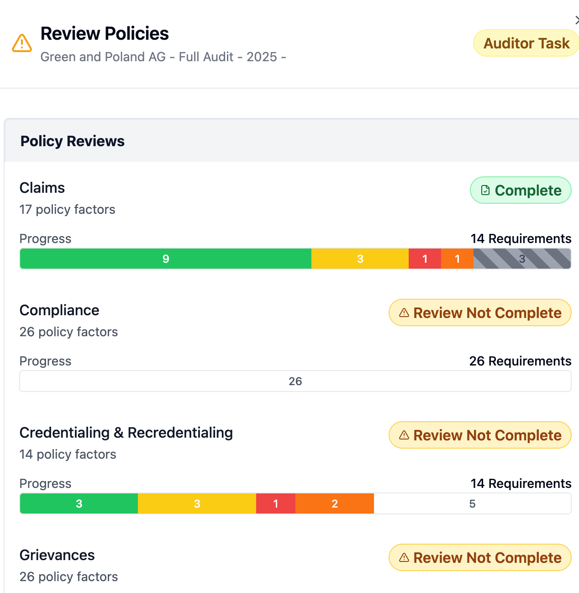Click the empty Compliance progress bar showing 26

point(295,381)
